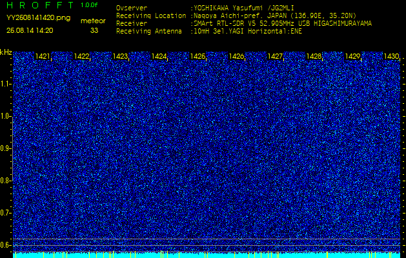Click the cyan signal level bar at bottom

[207, 255]
